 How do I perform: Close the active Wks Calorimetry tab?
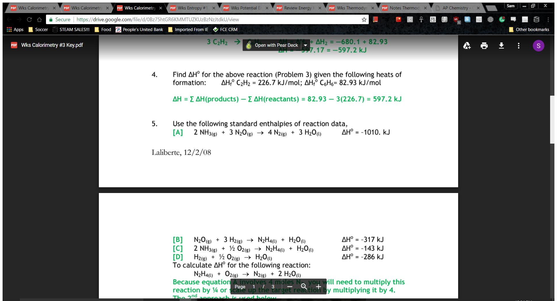[161, 8]
